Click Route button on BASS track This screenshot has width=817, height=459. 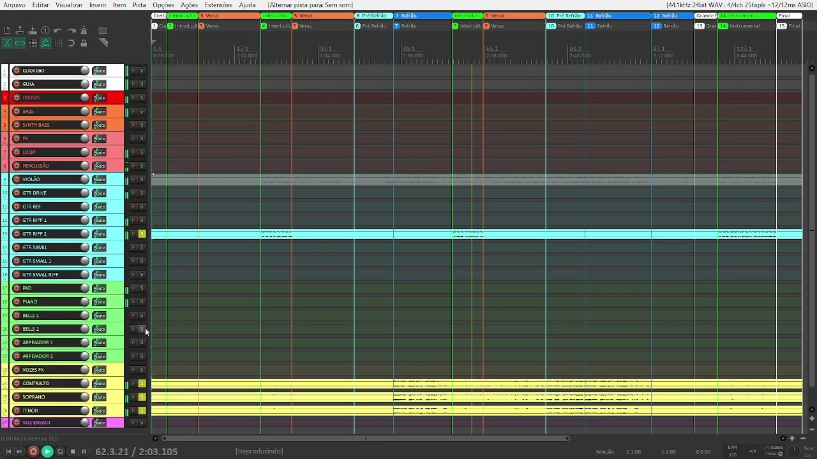(x=99, y=112)
